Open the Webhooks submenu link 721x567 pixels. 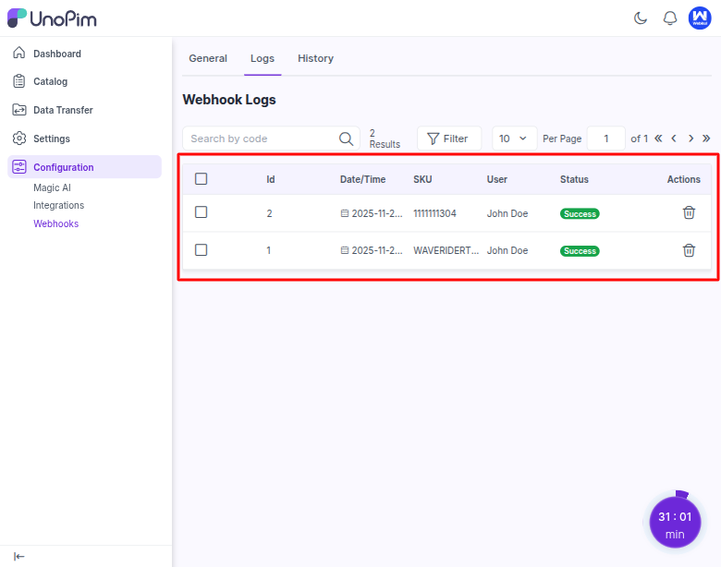[55, 223]
